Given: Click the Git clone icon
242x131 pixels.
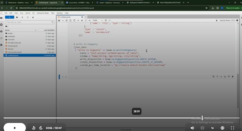Looking at the screenshot, I should point(33,17).
